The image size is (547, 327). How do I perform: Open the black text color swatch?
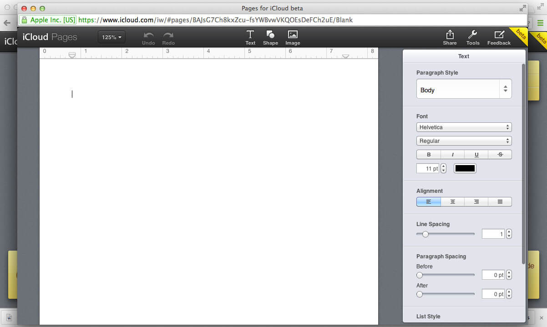pyautogui.click(x=465, y=168)
